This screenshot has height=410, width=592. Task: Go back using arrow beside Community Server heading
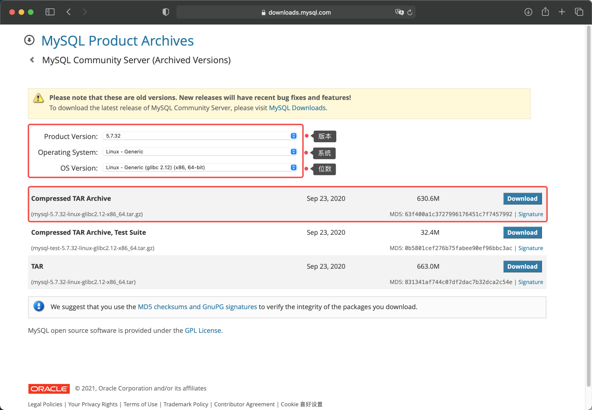pyautogui.click(x=32, y=60)
